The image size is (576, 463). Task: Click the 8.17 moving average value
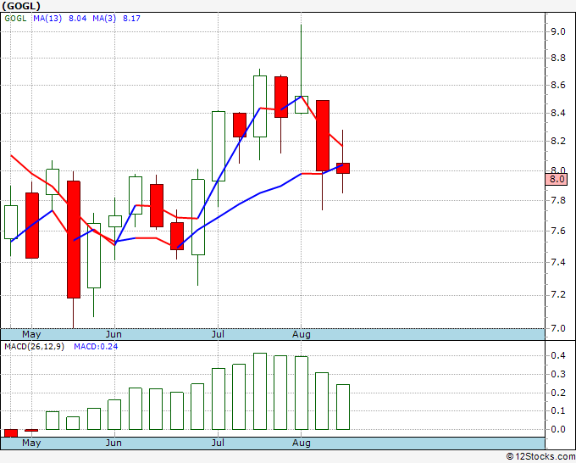131,19
